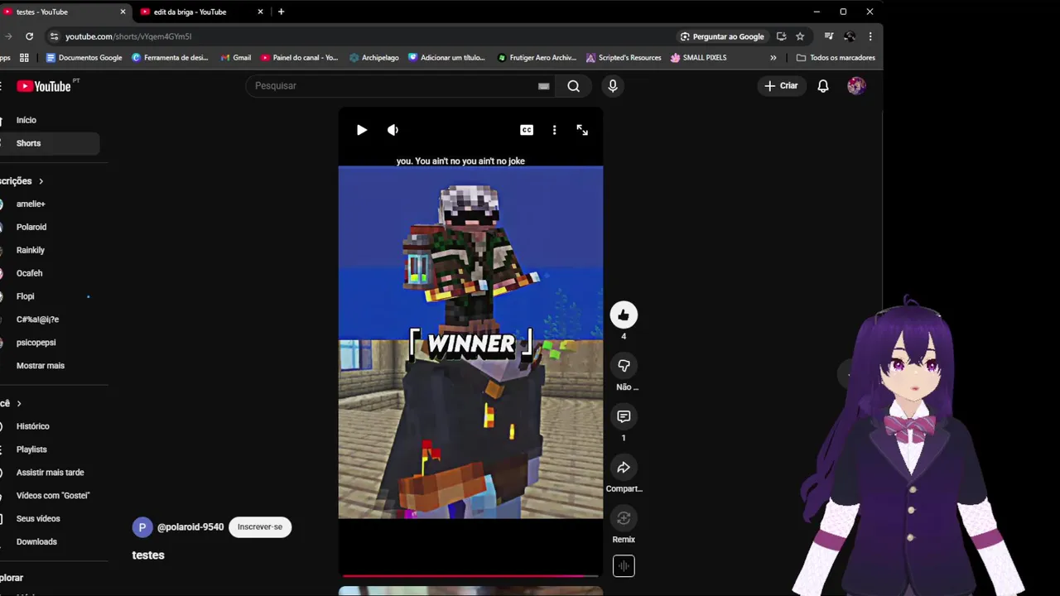The height and width of the screenshot is (596, 1060).
Task: Seek using the red video progress bar
Action: 470,575
